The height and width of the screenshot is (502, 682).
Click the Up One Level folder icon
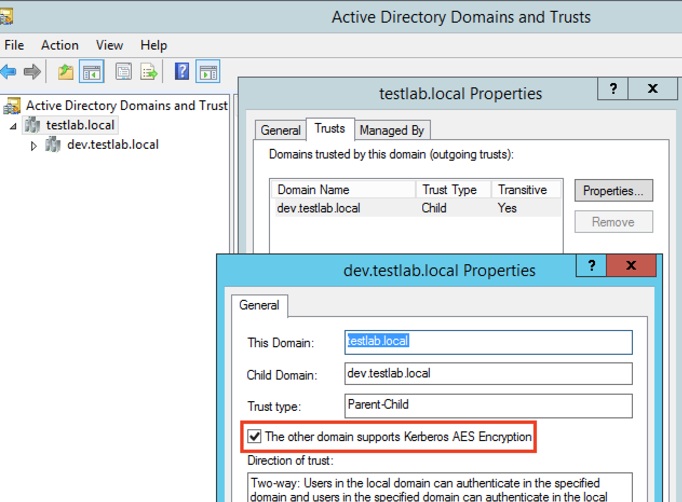[x=65, y=72]
